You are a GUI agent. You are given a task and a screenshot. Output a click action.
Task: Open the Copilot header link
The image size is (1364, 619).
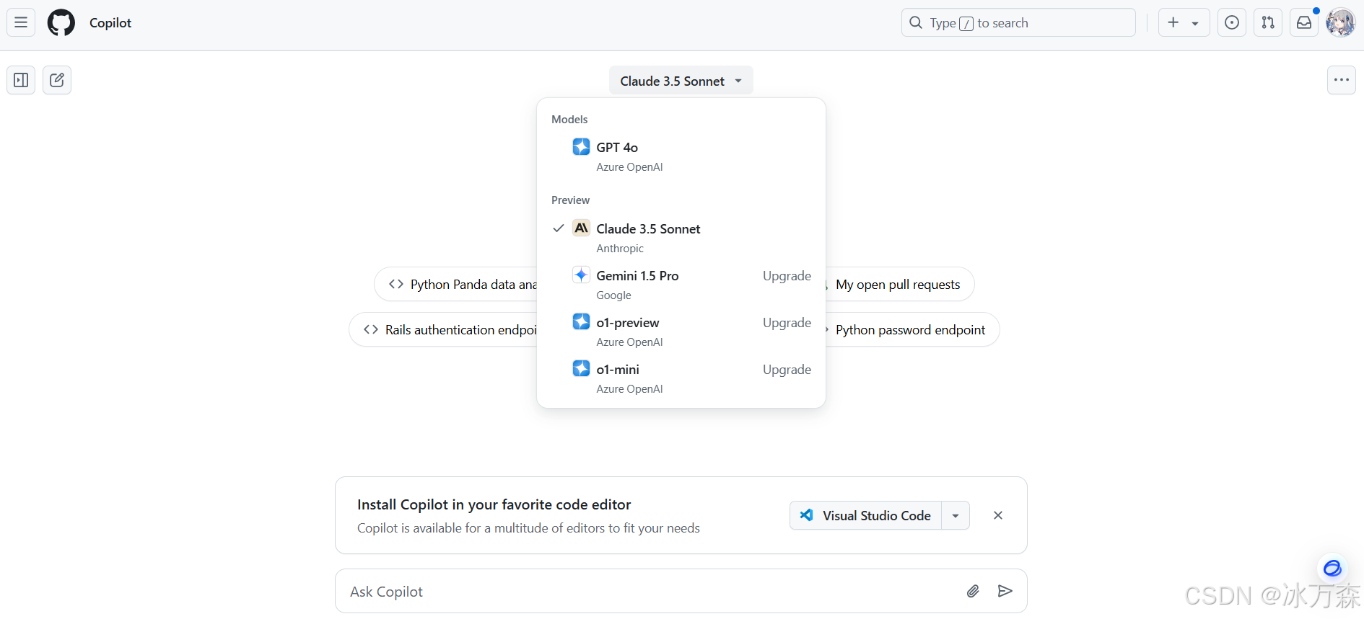click(110, 22)
